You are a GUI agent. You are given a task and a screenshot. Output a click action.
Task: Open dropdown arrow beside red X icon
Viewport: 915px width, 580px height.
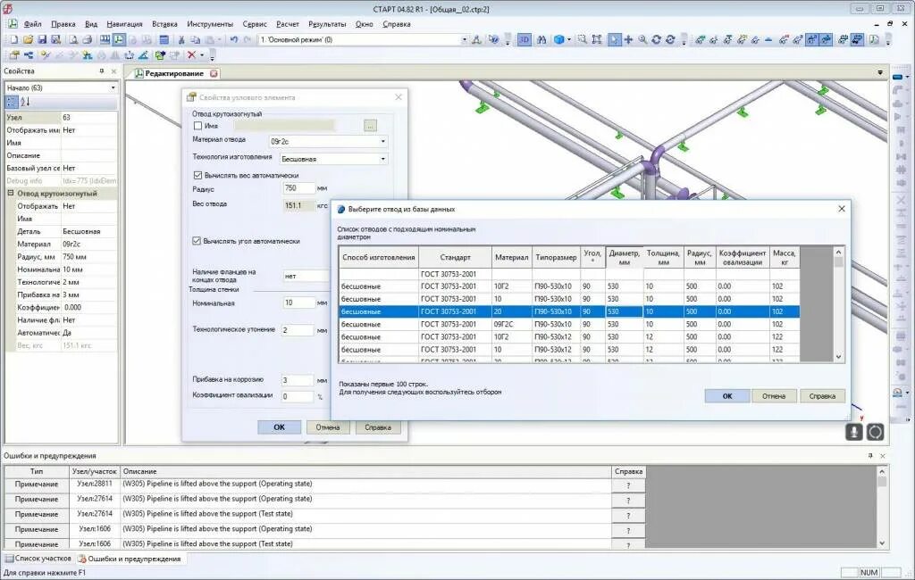[x=202, y=54]
